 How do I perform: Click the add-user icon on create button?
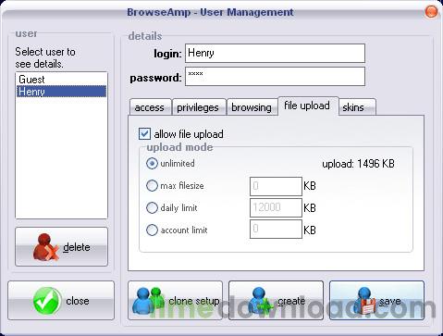click(x=260, y=301)
